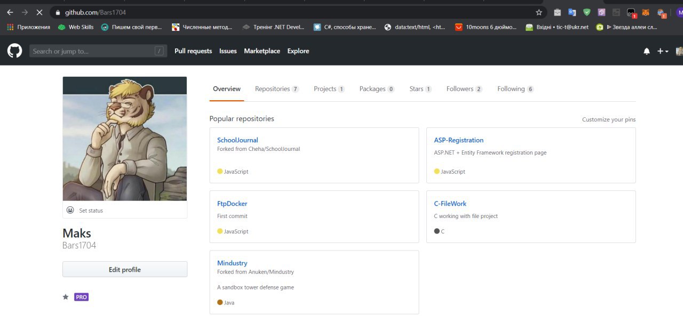Open the Chrome profile M avatar
The width and height of the screenshot is (683, 323).
[679, 12]
